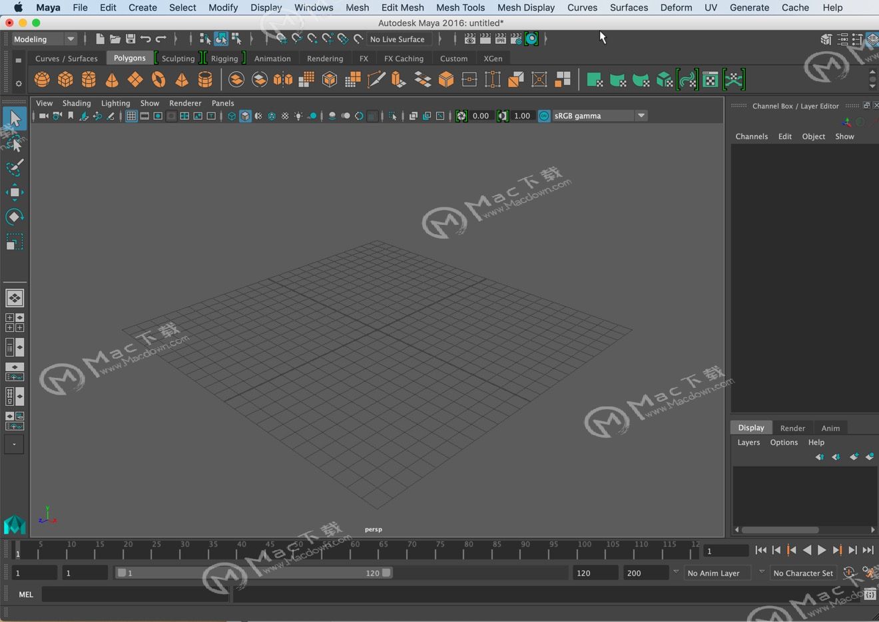Toggle the film gate display
The height and width of the screenshot is (622, 879).
(145, 116)
